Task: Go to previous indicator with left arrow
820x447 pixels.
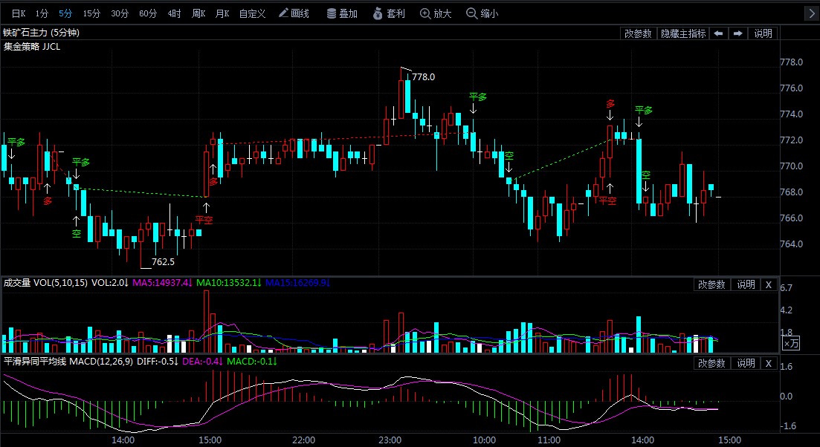Action: (719, 33)
